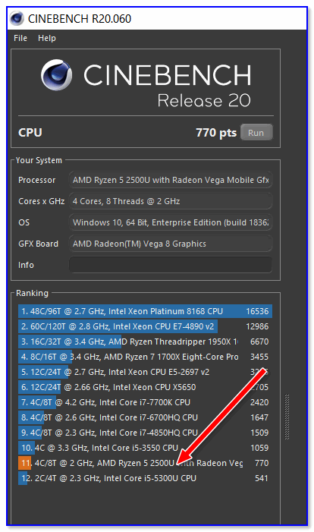Viewport: 314px width, 532px height.
Task: Click the Processor field showing Ryzen 5 2500U
Action: tap(171, 180)
